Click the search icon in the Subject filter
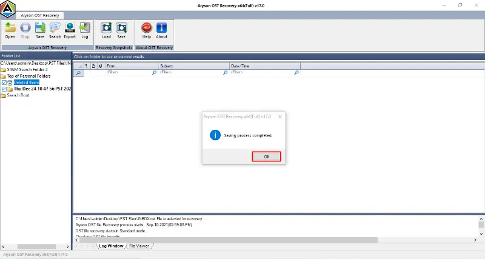This screenshot has height=259, width=485. point(225,72)
